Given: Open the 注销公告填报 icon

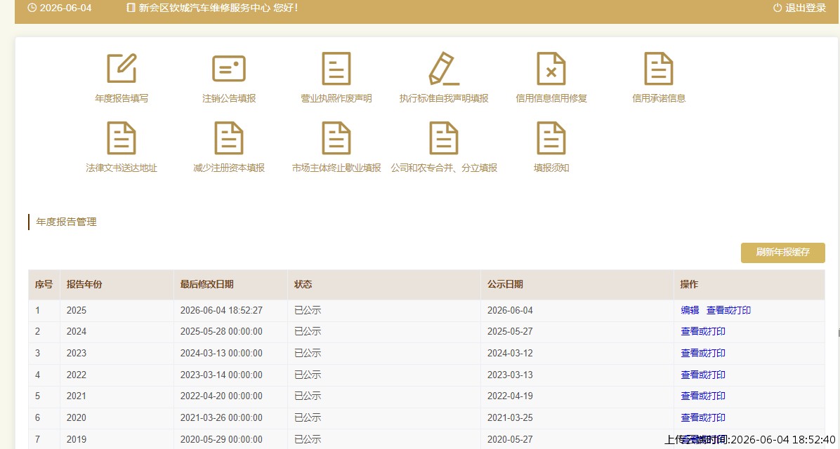Looking at the screenshot, I should 229,69.
